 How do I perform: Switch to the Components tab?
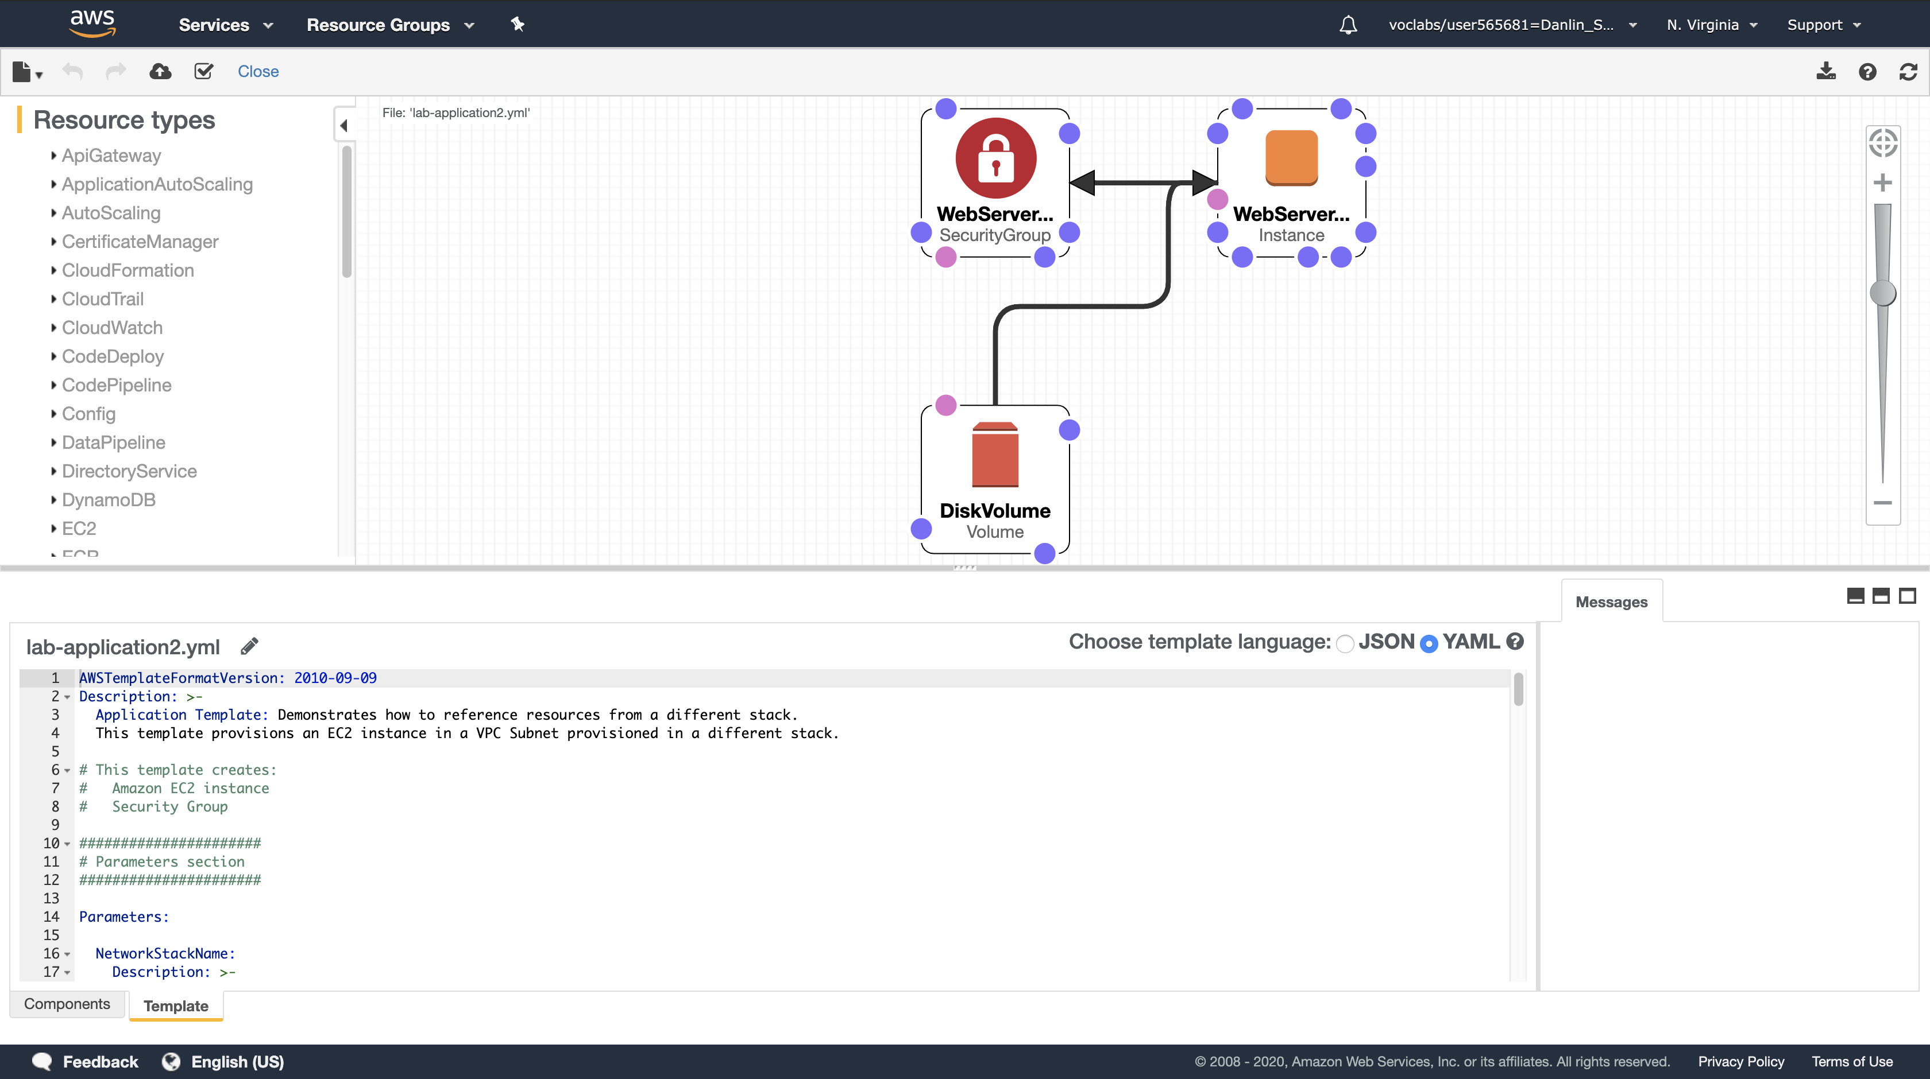67,1004
